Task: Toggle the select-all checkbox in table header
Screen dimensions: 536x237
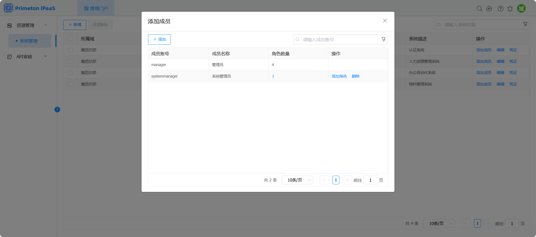Action: (x=71, y=39)
